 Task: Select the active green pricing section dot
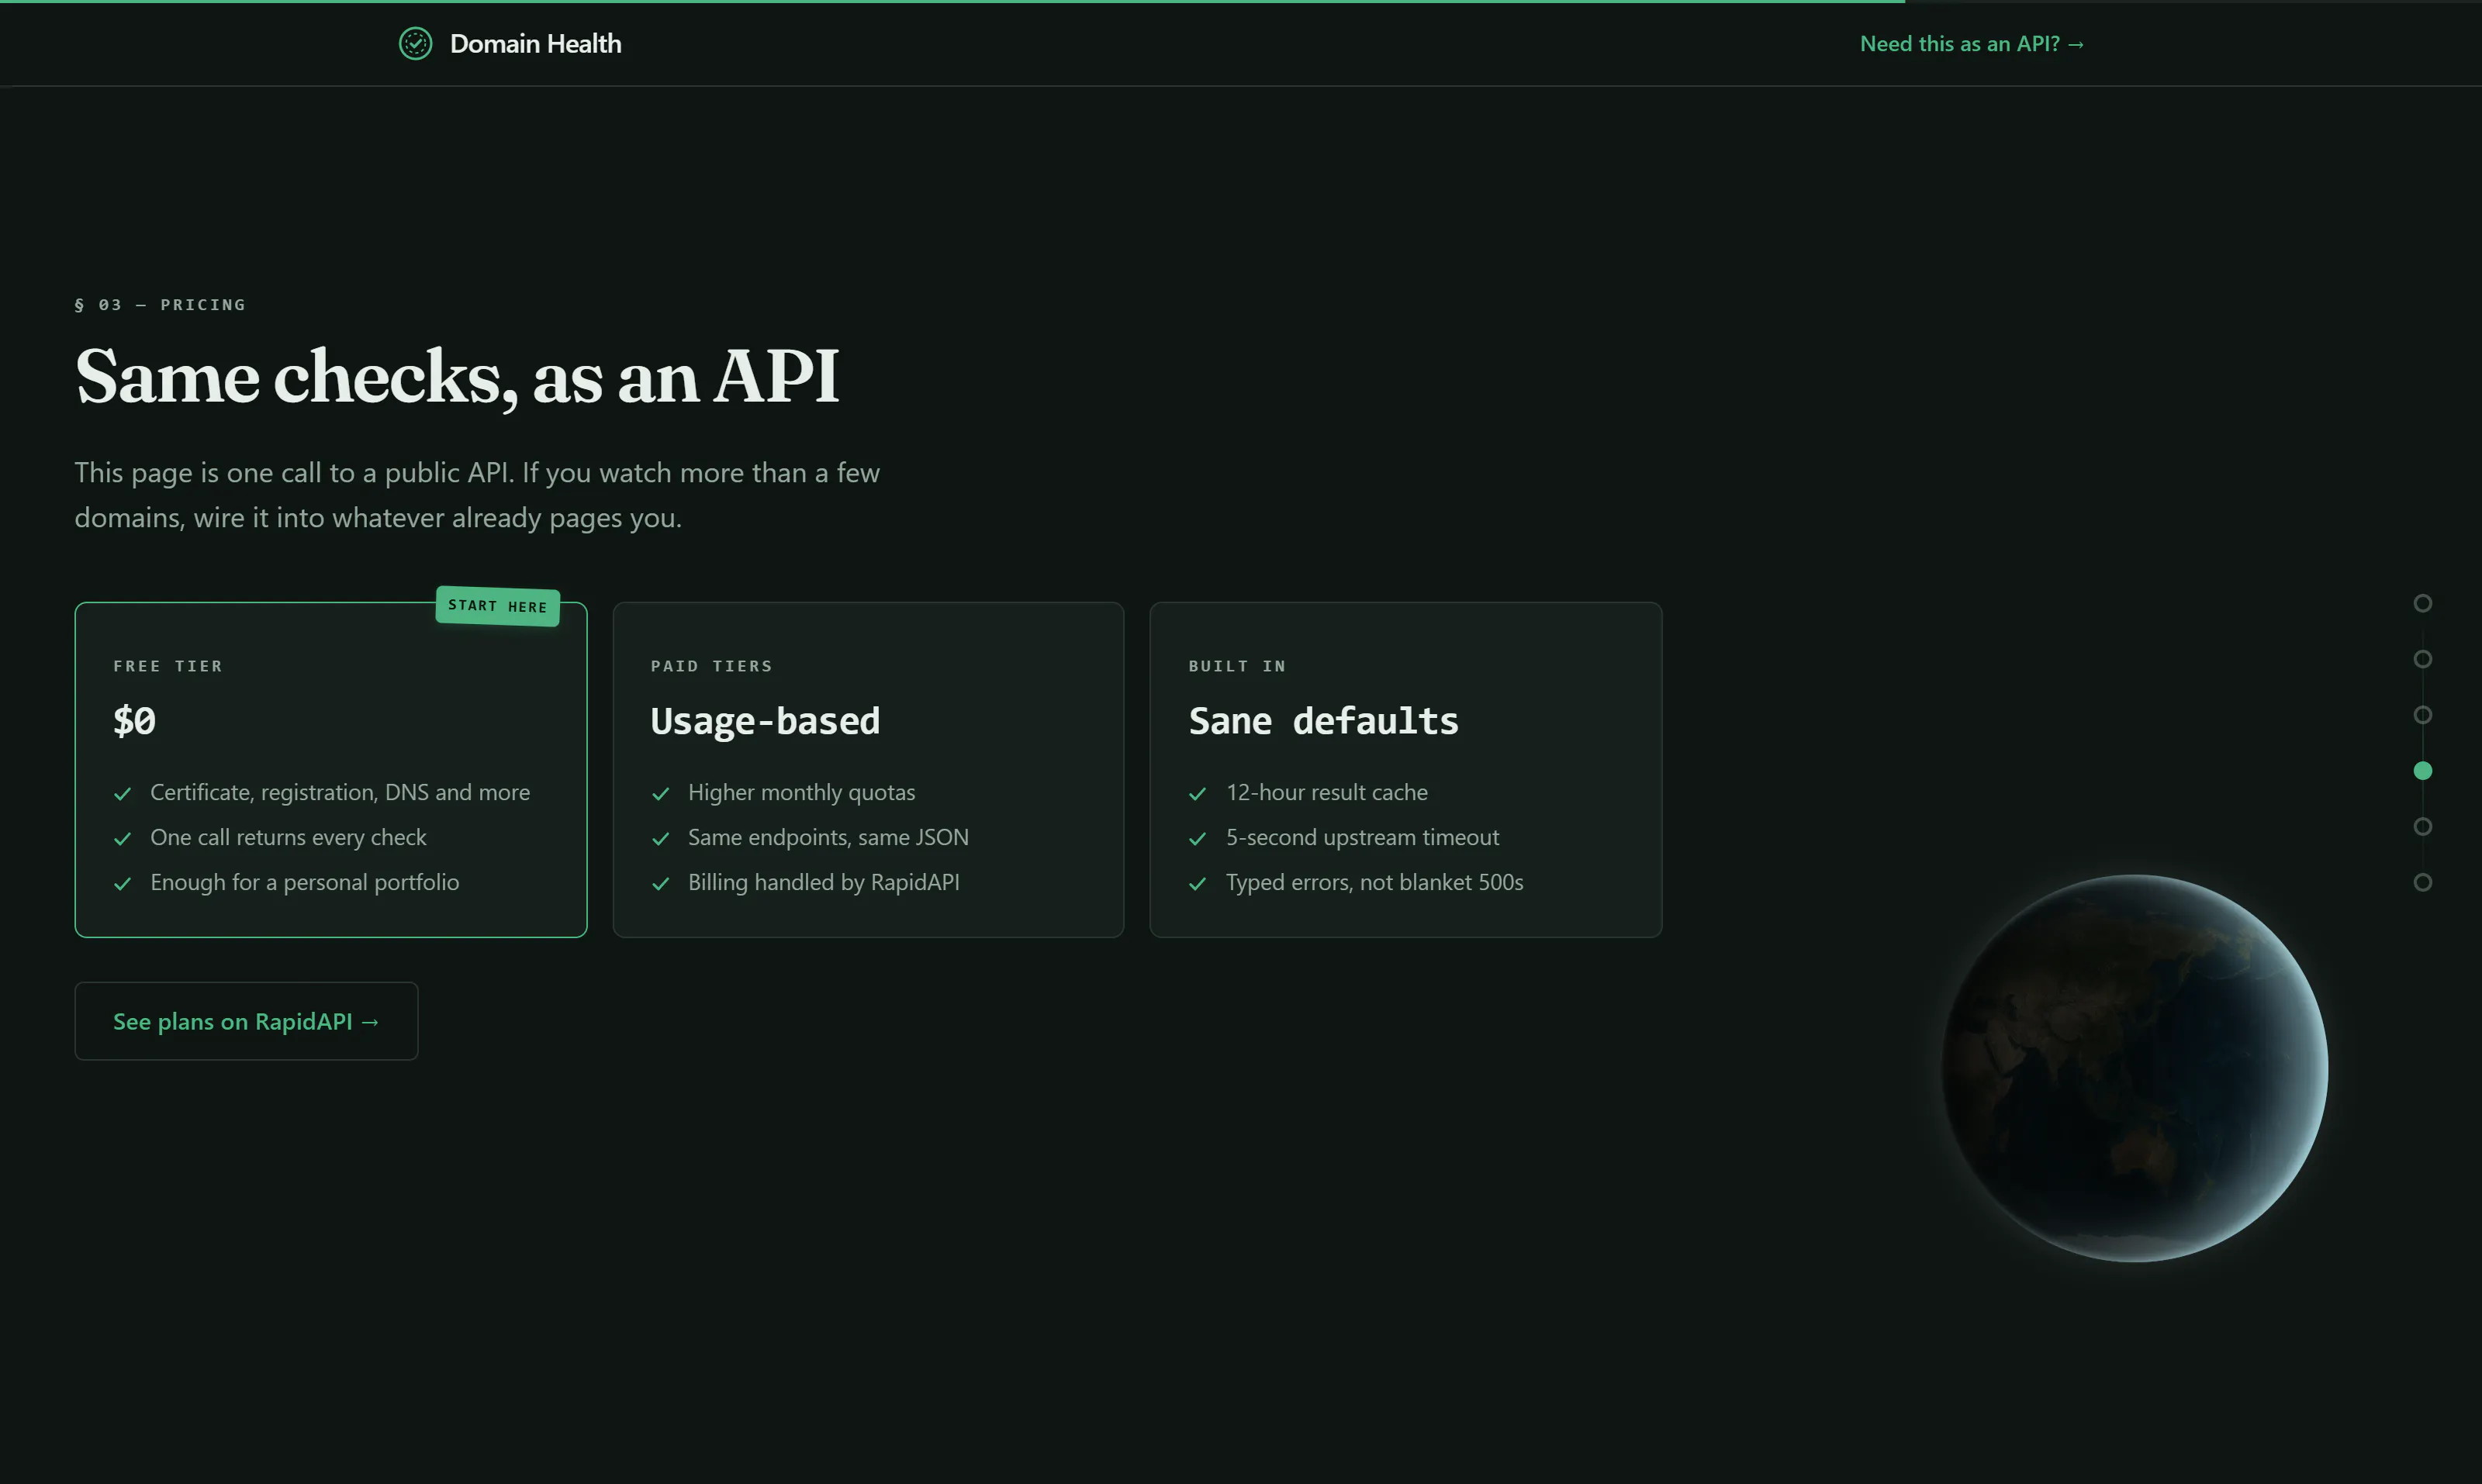[2422, 771]
